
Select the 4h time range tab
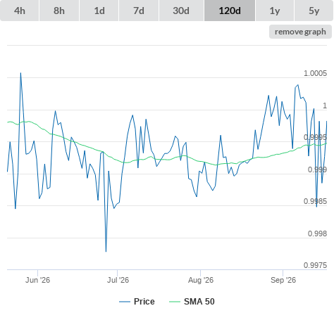(x=20, y=11)
